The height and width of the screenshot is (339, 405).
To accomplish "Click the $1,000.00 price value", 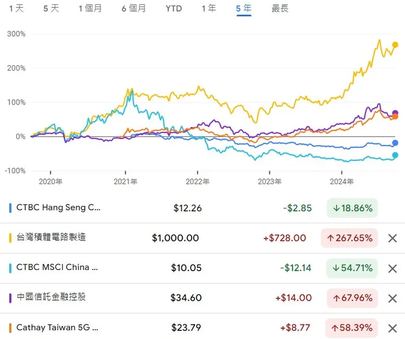I will pyautogui.click(x=175, y=238).
